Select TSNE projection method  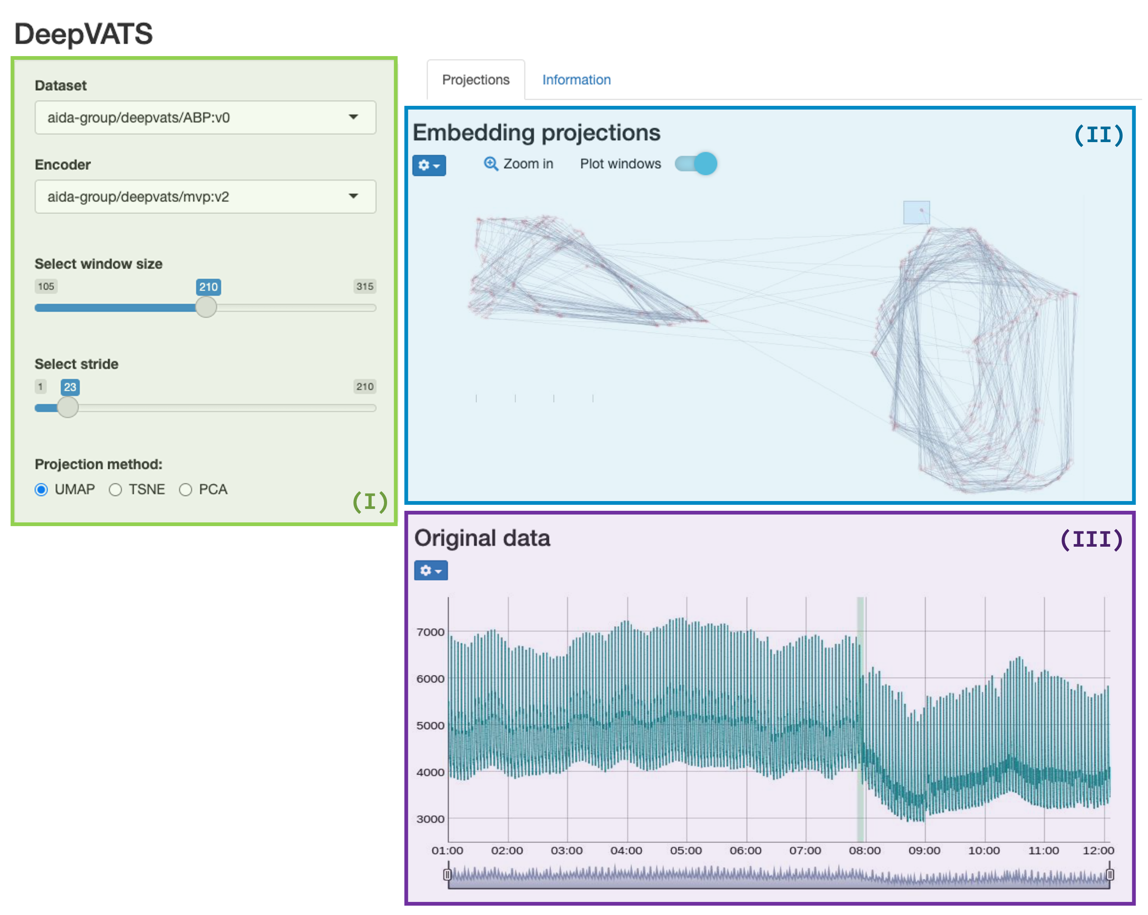[x=116, y=489]
